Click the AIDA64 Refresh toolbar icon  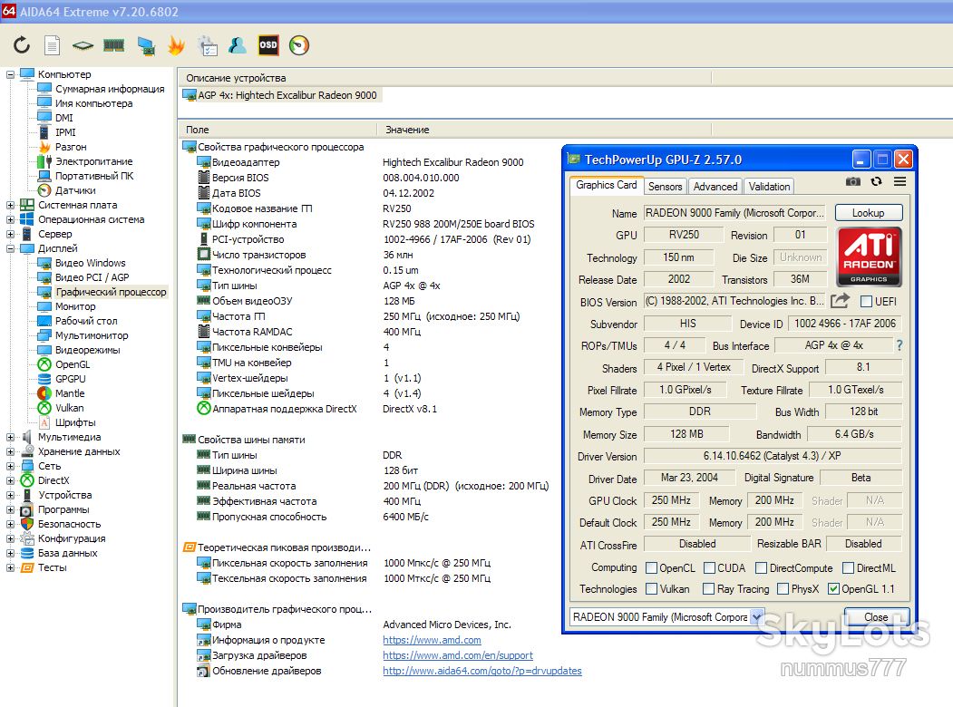point(22,45)
